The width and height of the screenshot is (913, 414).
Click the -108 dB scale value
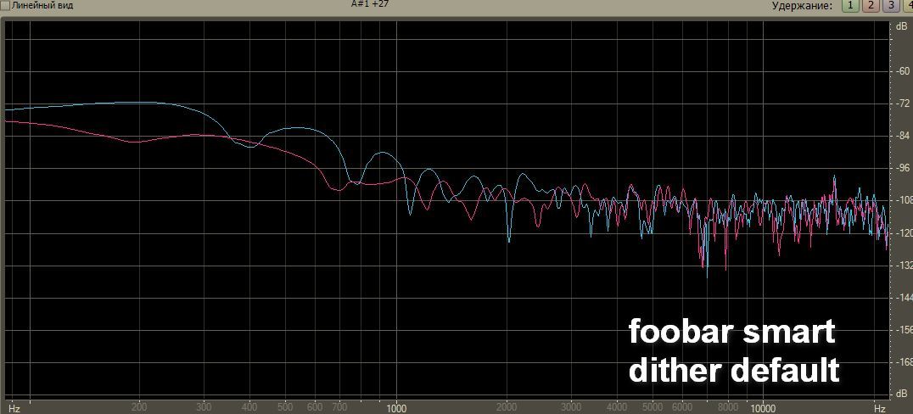click(903, 201)
